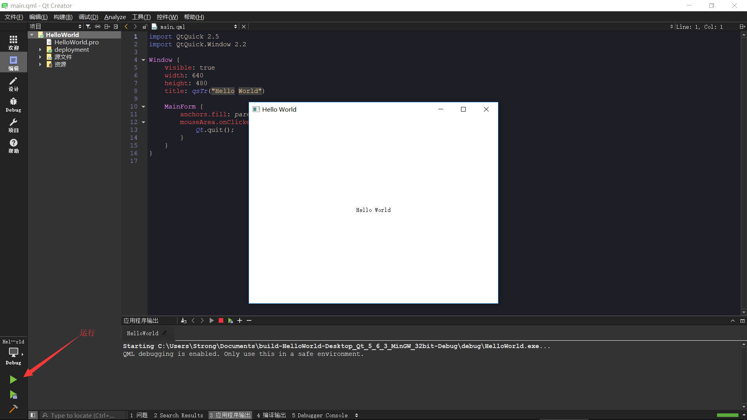Screen dimensions: 747x420
Task: Show the 2 Search Results pane
Action: pyautogui.click(x=179, y=415)
